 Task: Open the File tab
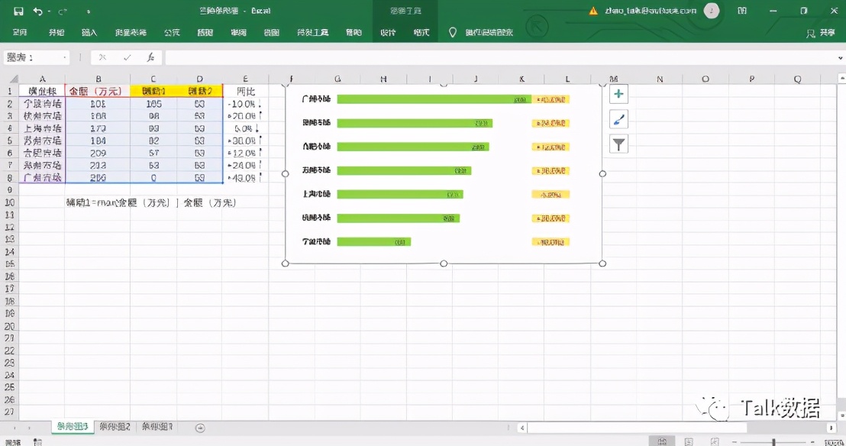(20, 32)
